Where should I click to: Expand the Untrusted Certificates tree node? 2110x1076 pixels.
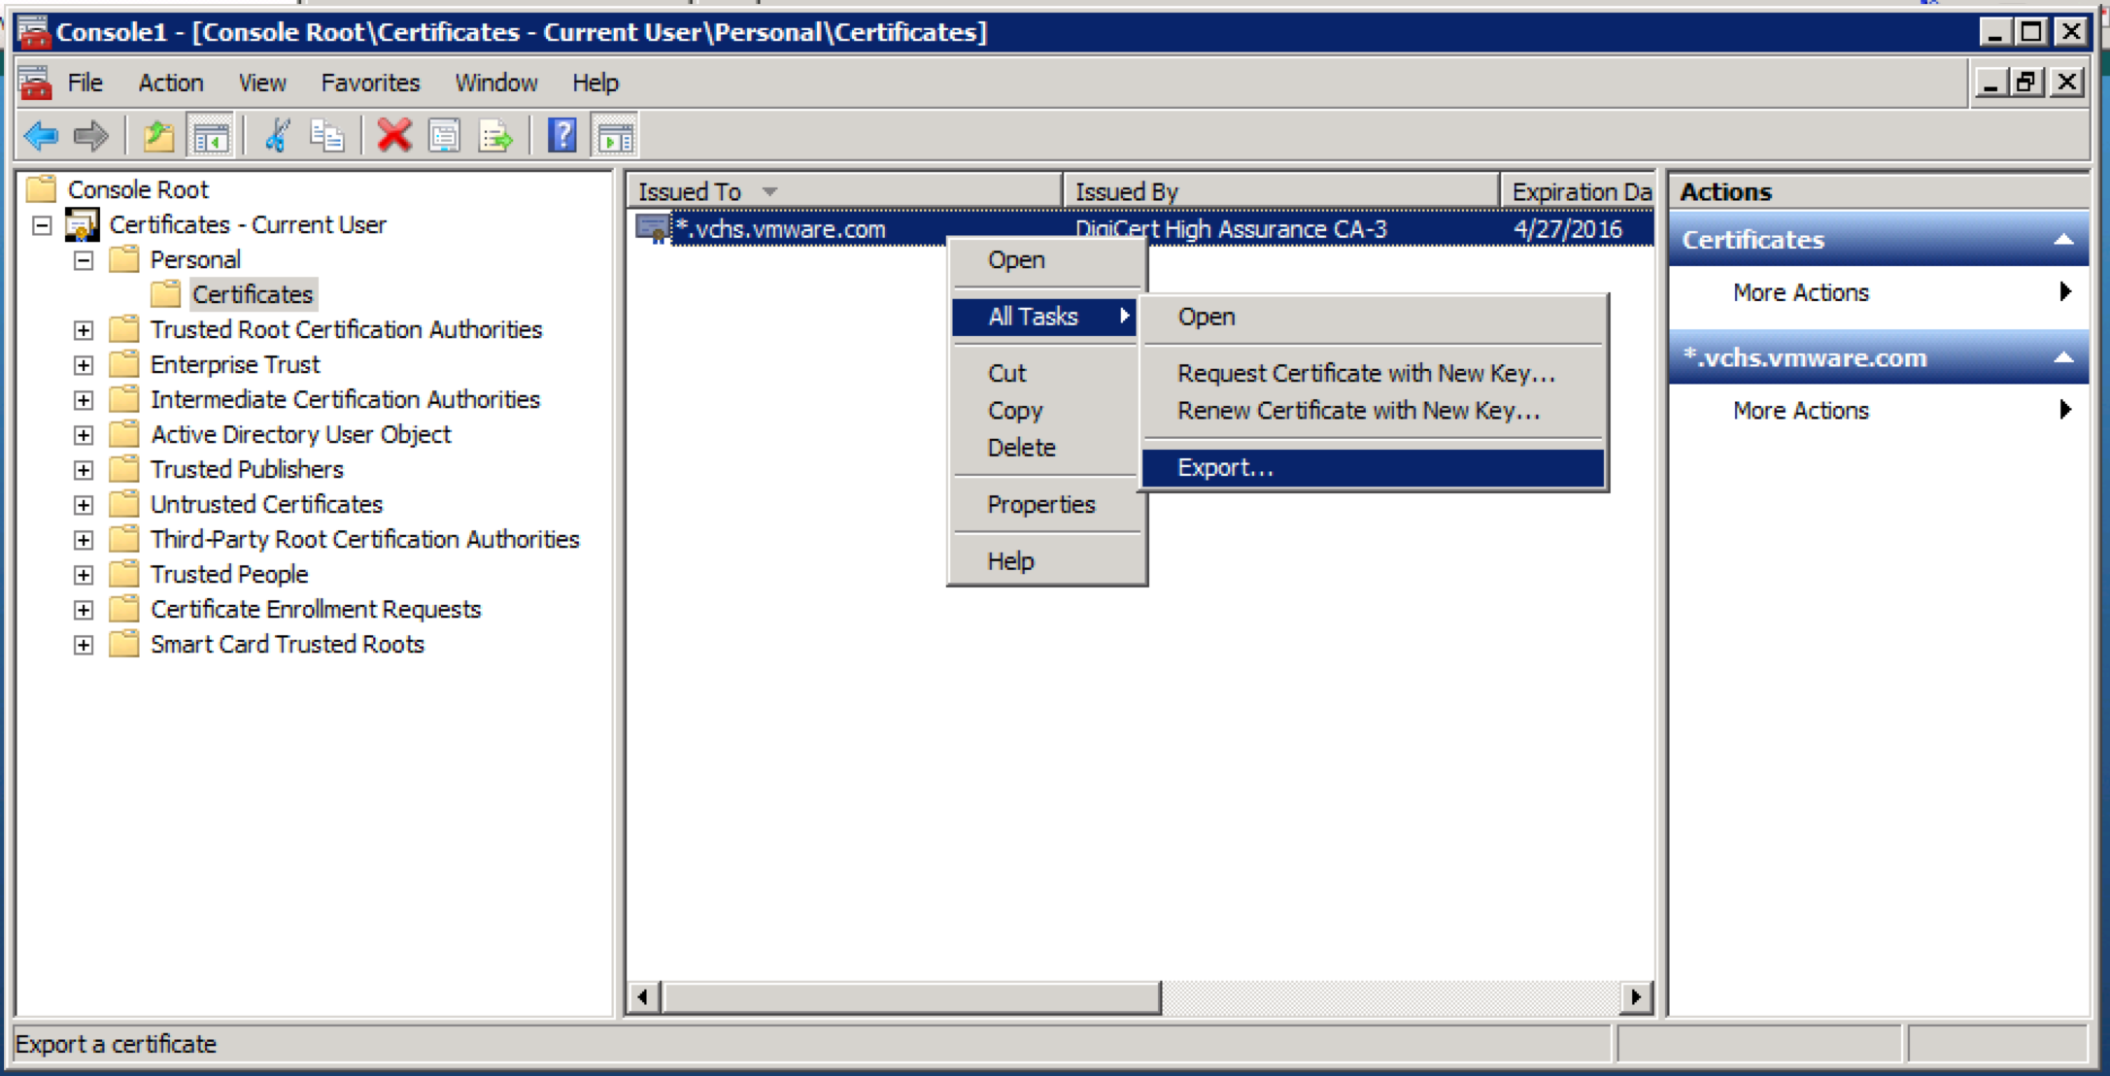click(84, 505)
